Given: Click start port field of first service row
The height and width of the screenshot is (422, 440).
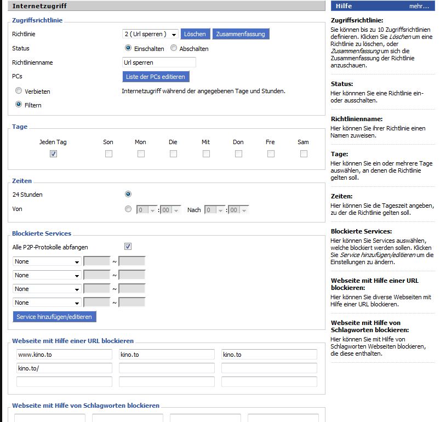Looking at the screenshot, I should [x=97, y=261].
